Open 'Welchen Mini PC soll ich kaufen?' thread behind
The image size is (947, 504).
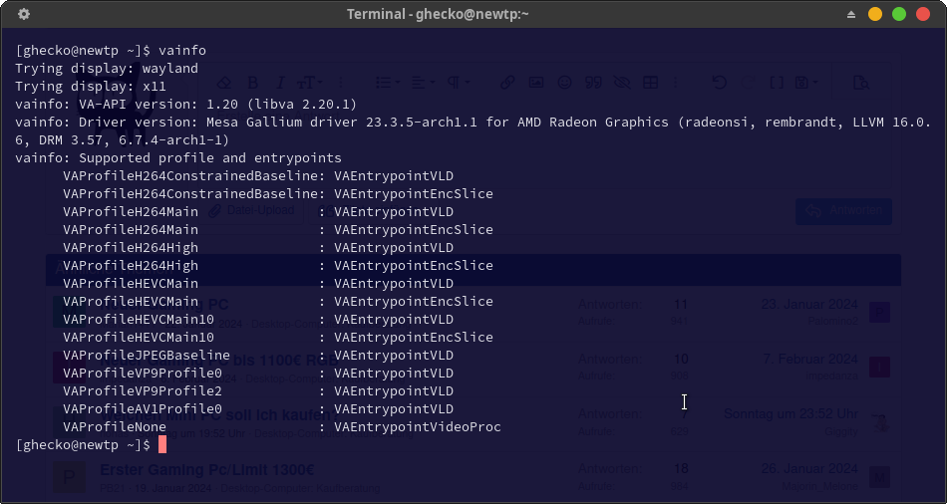pos(220,414)
